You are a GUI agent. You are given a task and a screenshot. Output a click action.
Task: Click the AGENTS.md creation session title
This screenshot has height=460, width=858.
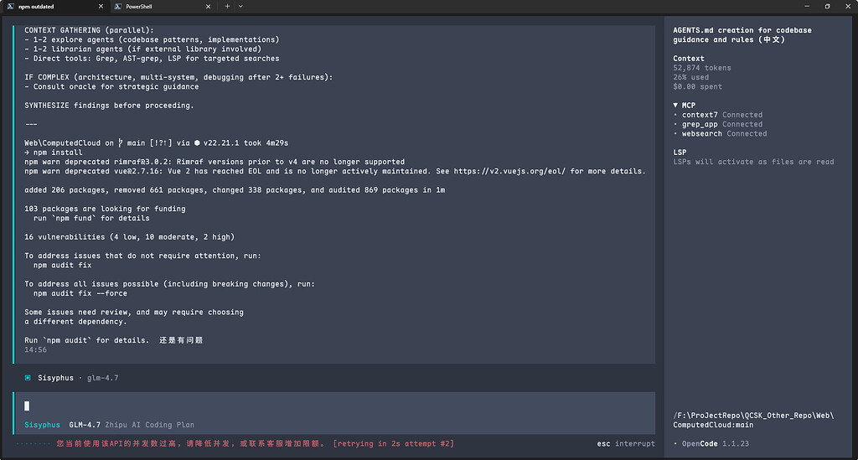tap(742, 35)
